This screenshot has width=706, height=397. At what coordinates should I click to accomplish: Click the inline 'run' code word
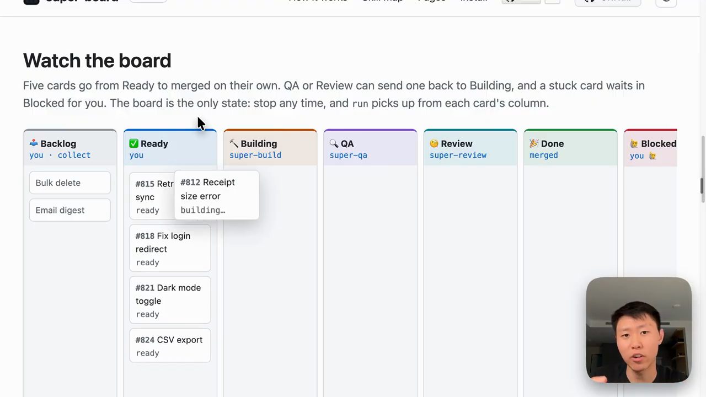pyautogui.click(x=360, y=104)
